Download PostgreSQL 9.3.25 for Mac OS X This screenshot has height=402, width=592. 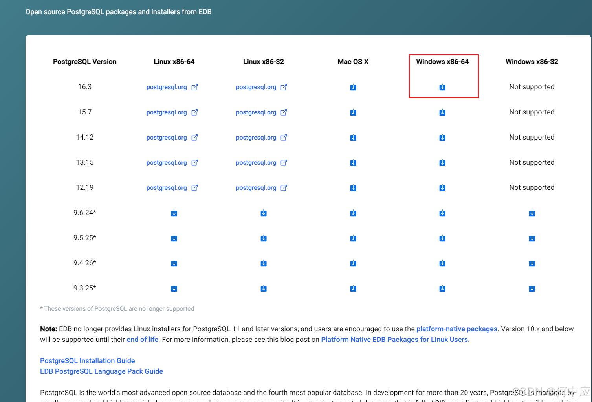(x=353, y=288)
